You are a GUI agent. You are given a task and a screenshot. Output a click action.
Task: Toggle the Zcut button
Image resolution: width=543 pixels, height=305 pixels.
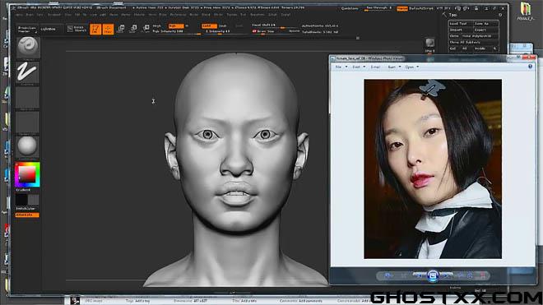click(239, 26)
